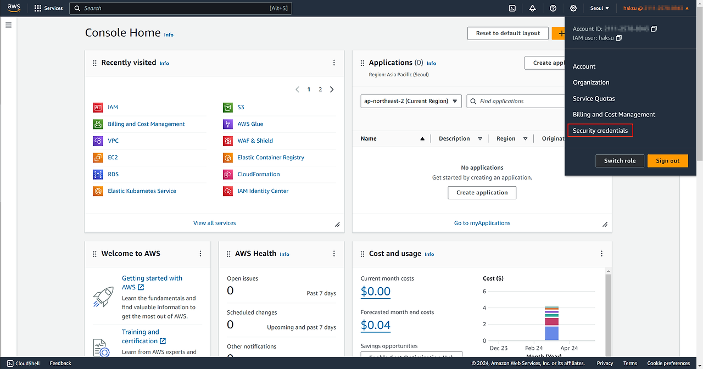Click the AWS logo
Viewport: 703px width, 369px height.
(x=14, y=8)
